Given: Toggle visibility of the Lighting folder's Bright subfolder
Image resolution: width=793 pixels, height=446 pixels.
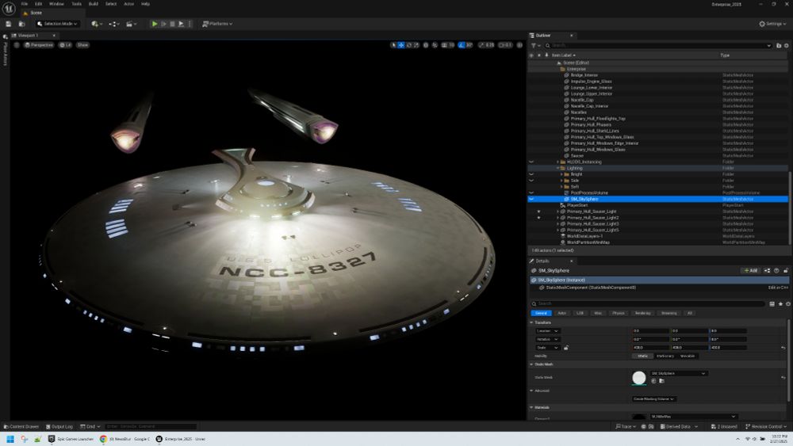Looking at the screenshot, I should tap(531, 174).
